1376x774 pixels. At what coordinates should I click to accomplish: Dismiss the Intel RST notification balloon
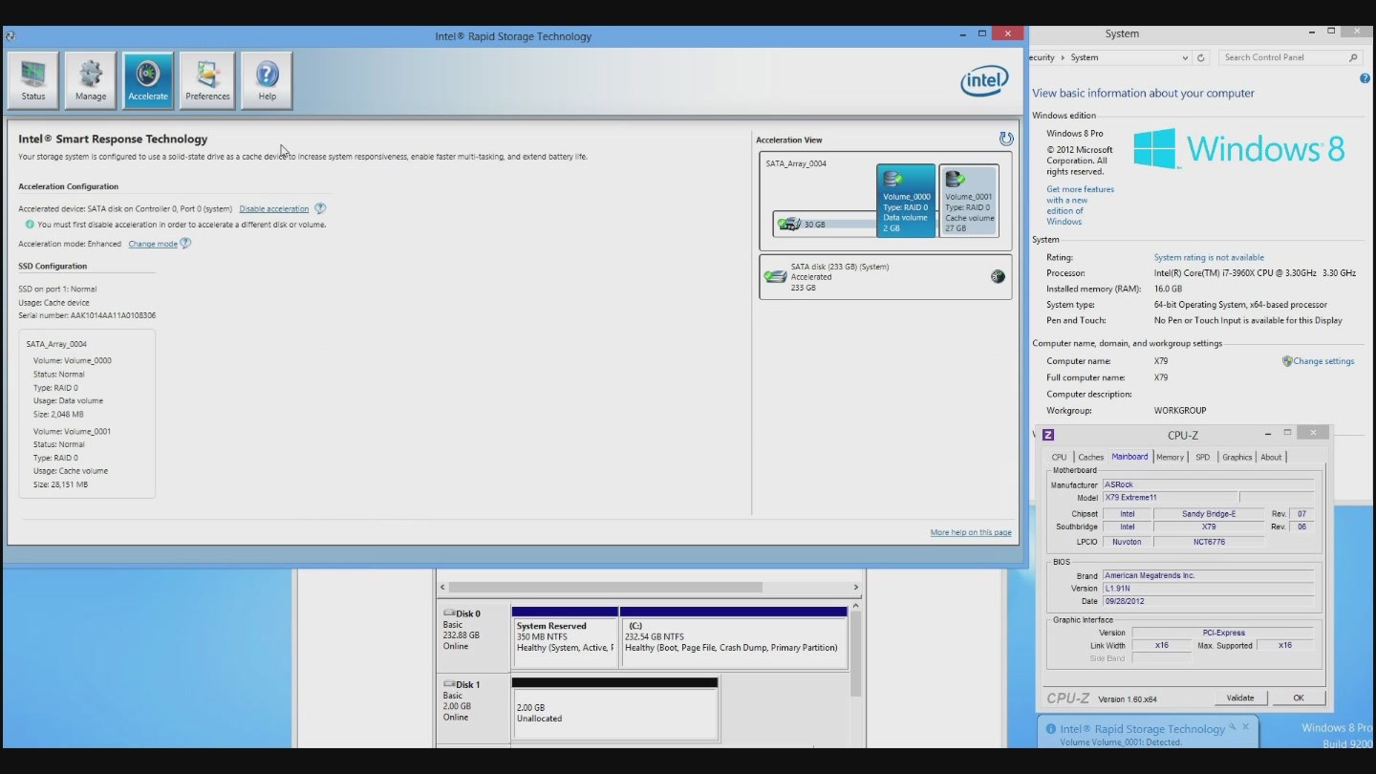[x=1246, y=727]
